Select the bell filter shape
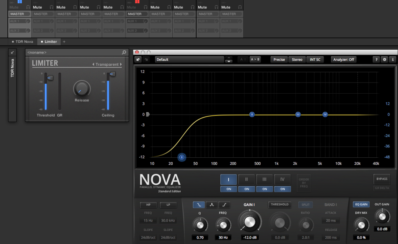398x244 pixels. 211,205
